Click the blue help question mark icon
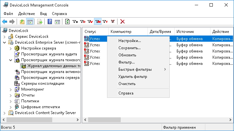Screen dimensions: 234x131 pyautogui.click(x=50, y=22)
